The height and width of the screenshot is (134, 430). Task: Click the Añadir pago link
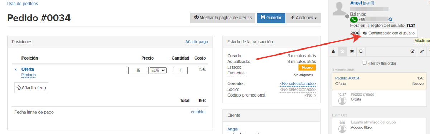[196, 42]
